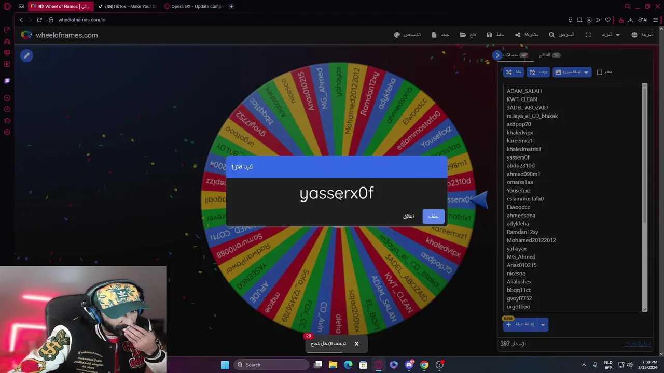This screenshot has width=664, height=373.
Task: Click the address bar URL
Action: click(82, 20)
